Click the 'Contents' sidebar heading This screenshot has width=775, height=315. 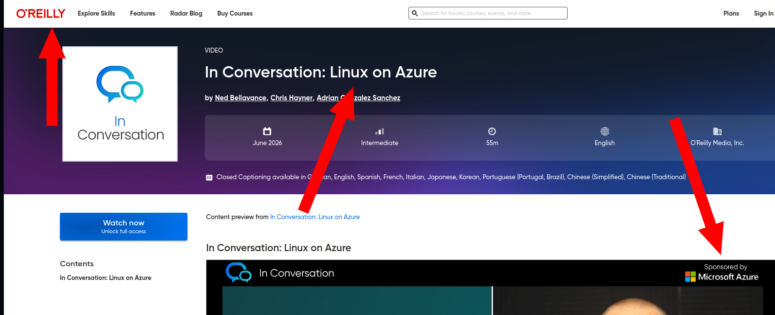click(x=77, y=263)
